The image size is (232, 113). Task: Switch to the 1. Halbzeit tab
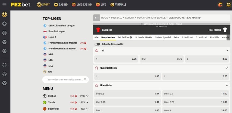[x=187, y=38]
